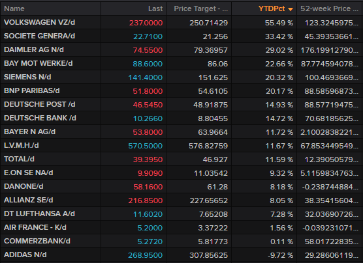Select the BAYER N AG/d row name
The width and height of the screenshot is (363, 263).
click(29, 131)
